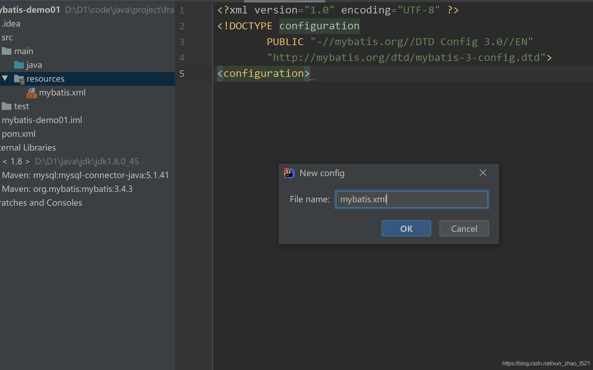Click the resources folder icon in project tree
This screenshot has width=593, height=370.
(x=20, y=79)
